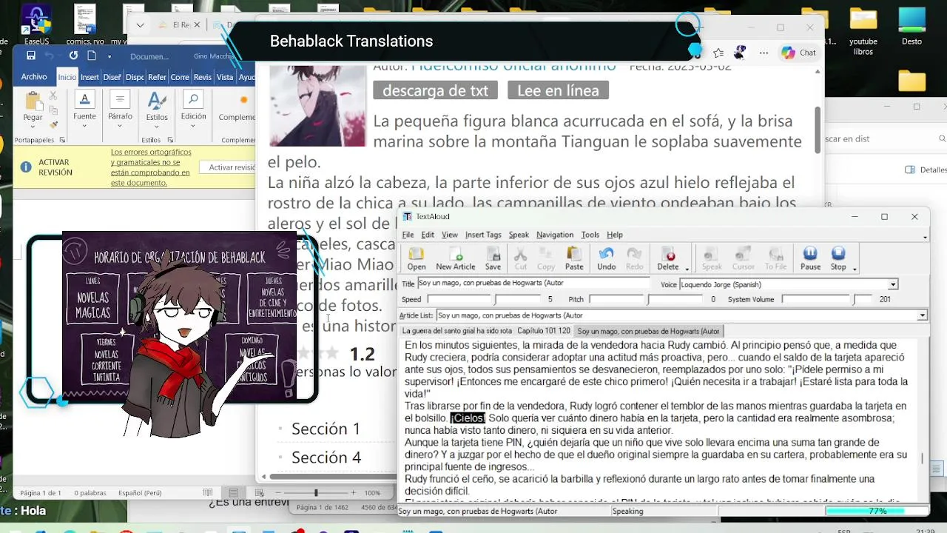This screenshot has width=947, height=533.
Task: Open Desto desktop folder
Action: pos(912,27)
